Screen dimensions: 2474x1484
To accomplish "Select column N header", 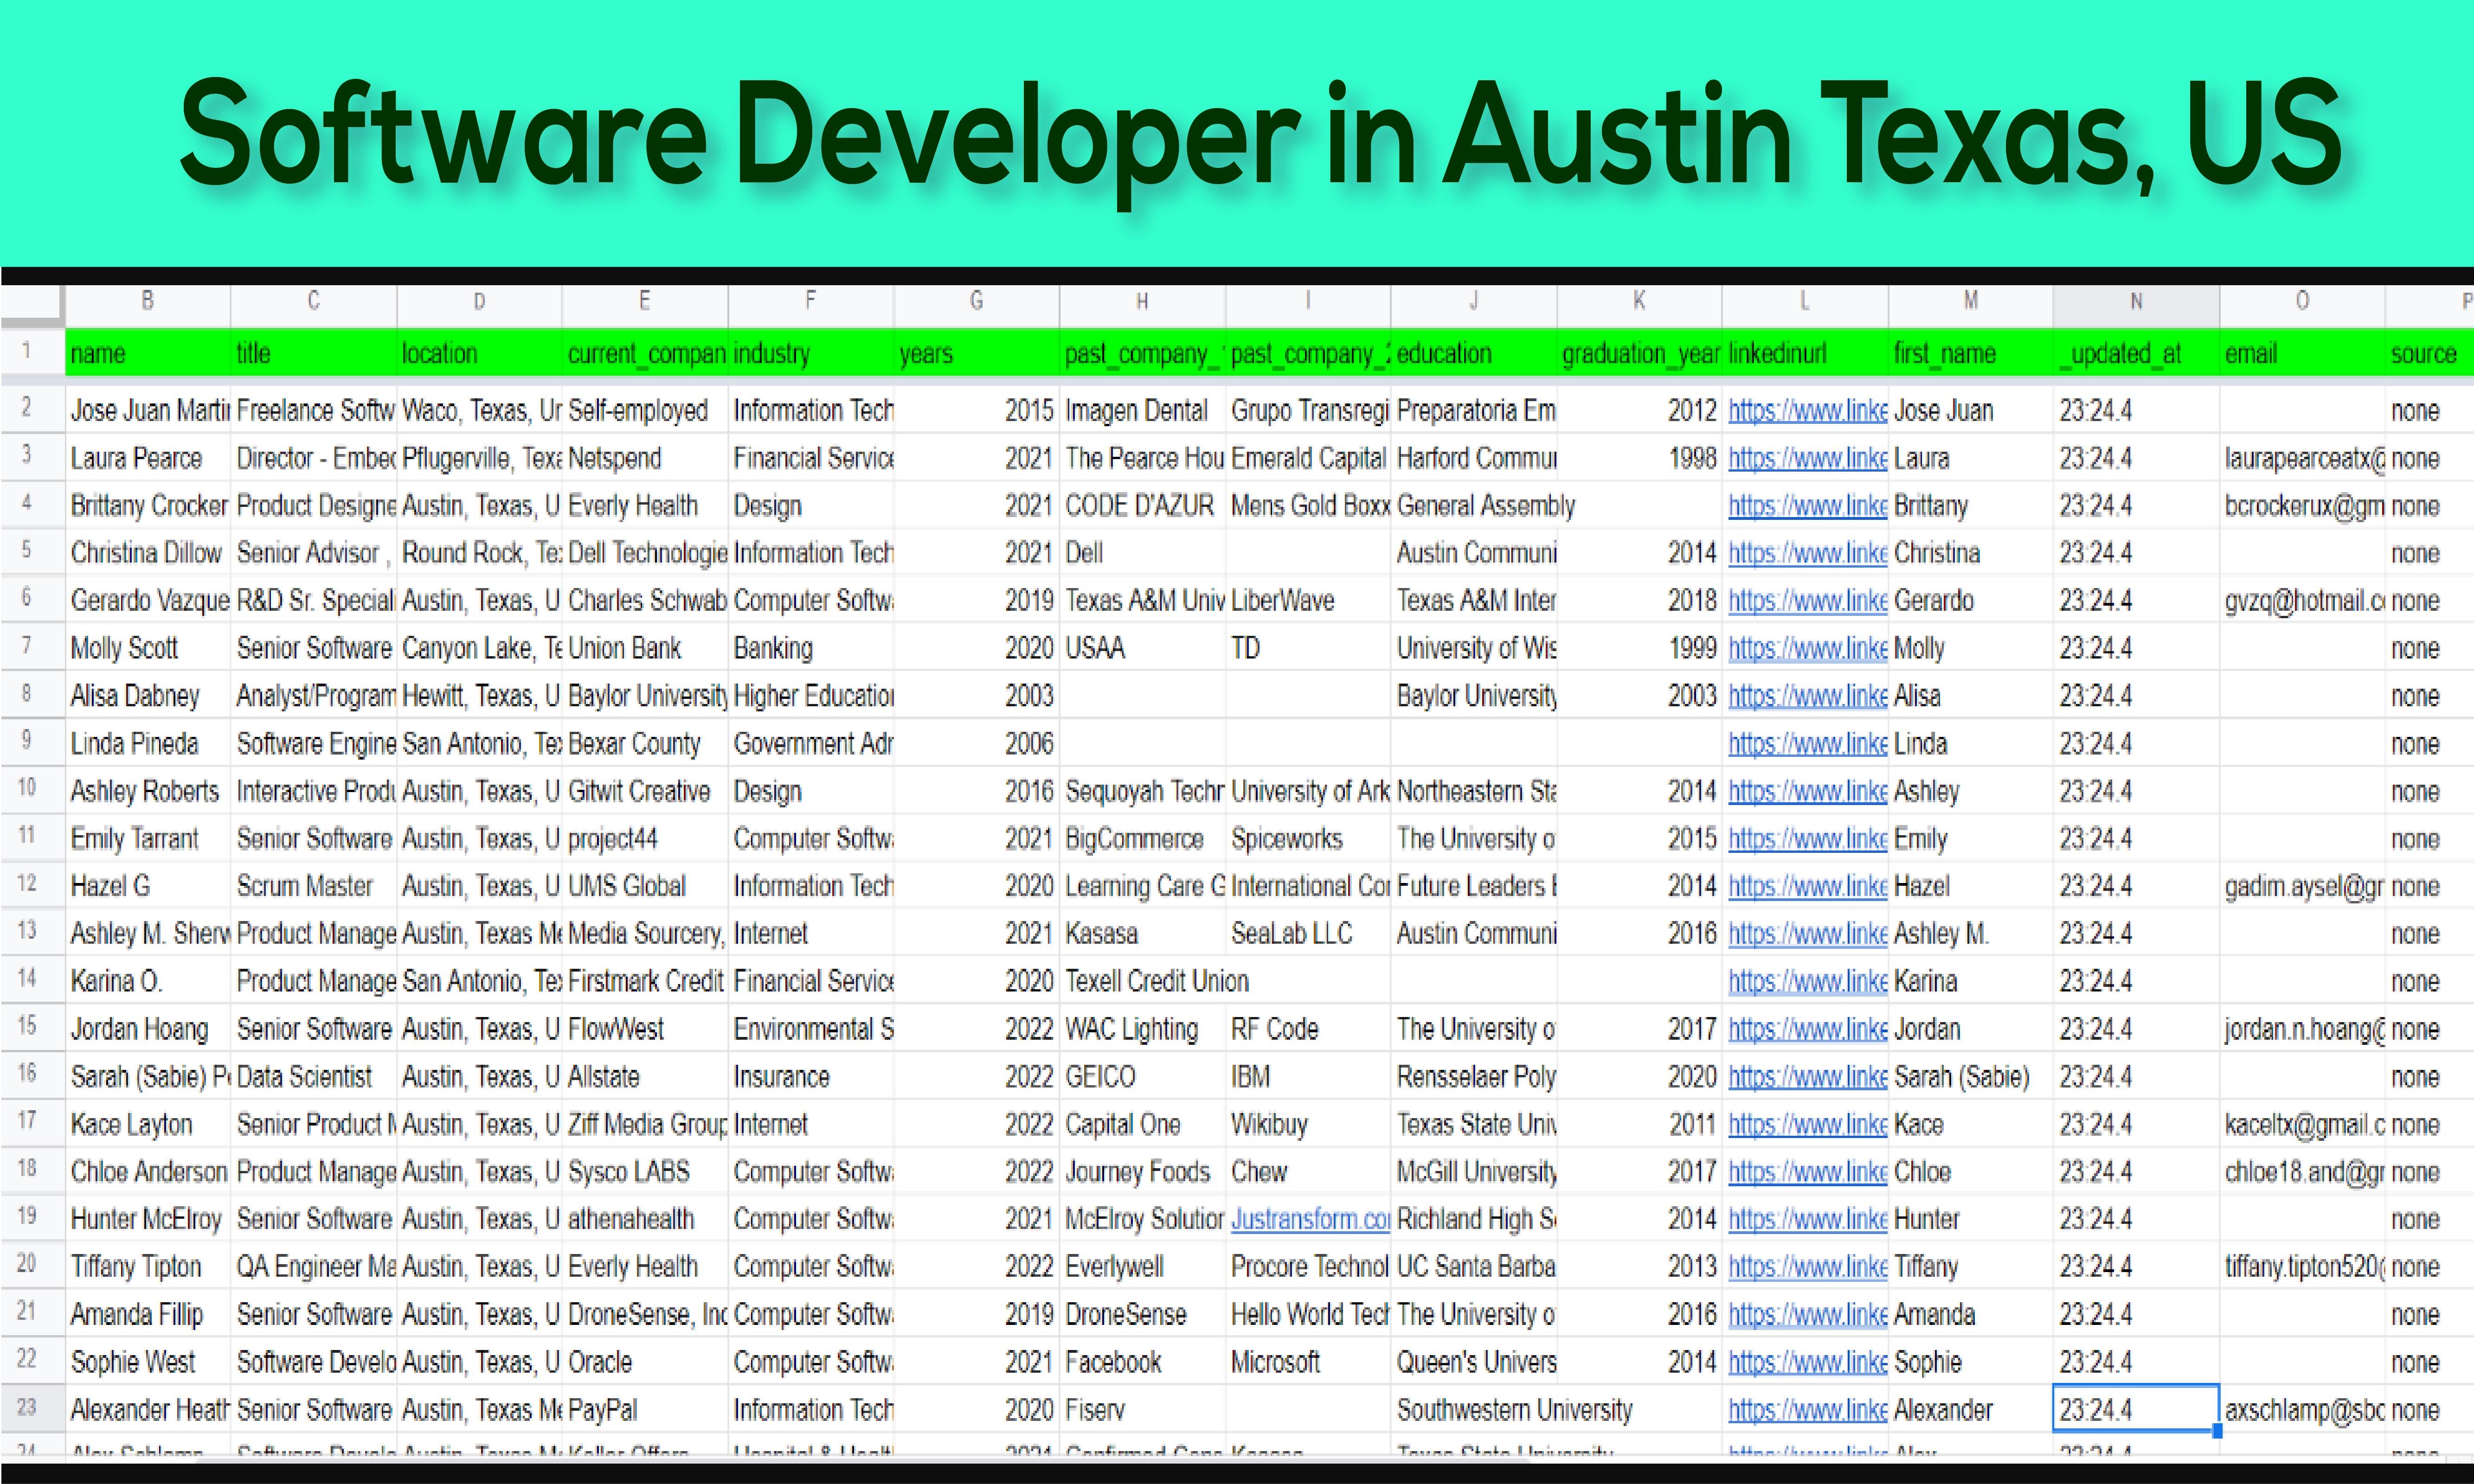I will point(2135,301).
